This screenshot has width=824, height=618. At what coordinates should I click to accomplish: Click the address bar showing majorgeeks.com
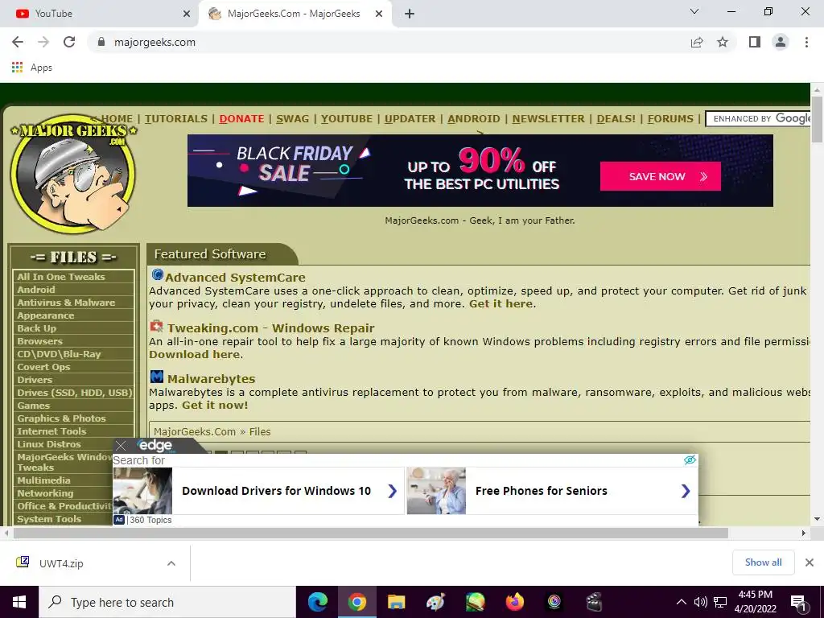[x=389, y=42]
